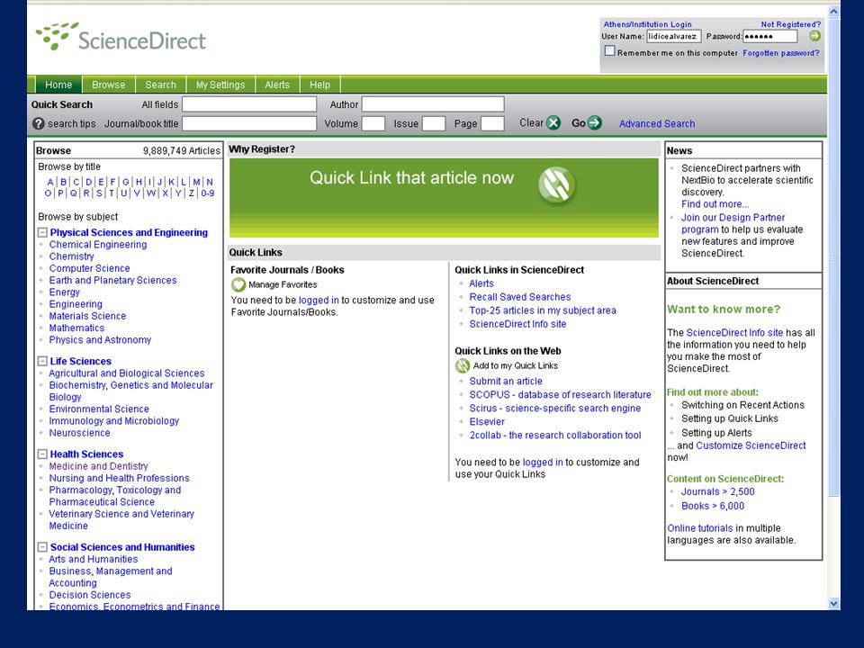Screen dimensions: 864x648
Task: Open the Chemistry subject link
Action: pyautogui.click(x=72, y=256)
